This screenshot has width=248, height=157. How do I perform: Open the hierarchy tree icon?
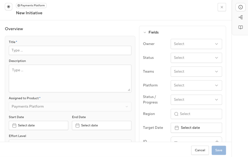(x=240, y=17)
